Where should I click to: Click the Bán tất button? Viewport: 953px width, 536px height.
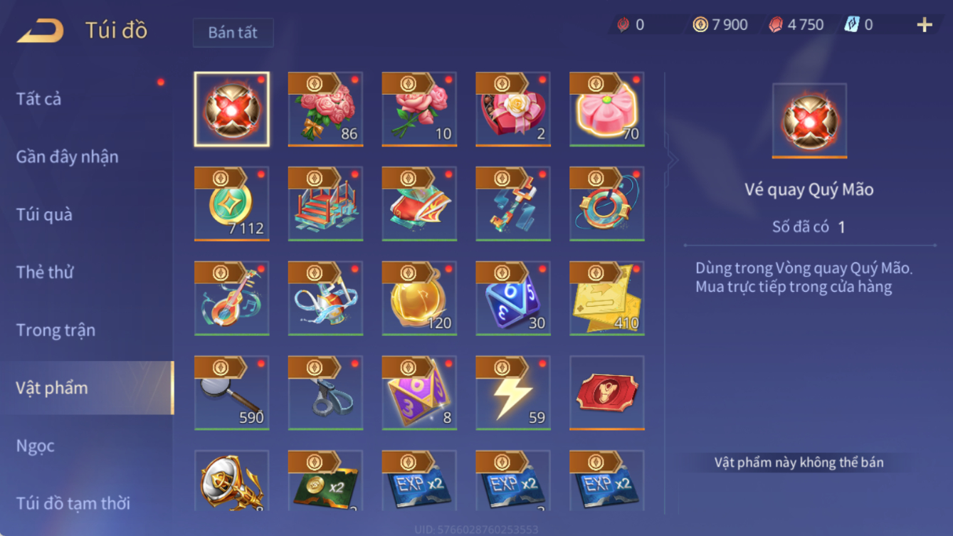pos(233,33)
